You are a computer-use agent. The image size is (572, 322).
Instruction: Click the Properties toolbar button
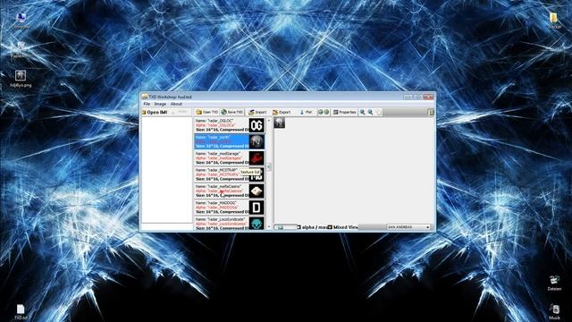(344, 112)
